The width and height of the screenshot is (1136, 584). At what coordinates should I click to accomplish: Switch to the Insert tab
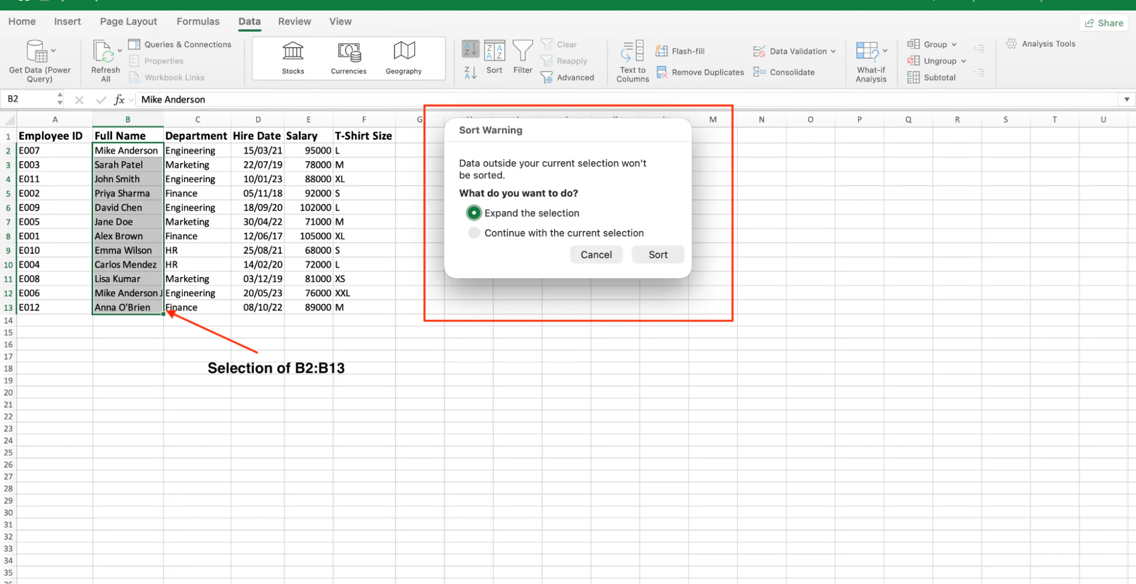(x=67, y=22)
